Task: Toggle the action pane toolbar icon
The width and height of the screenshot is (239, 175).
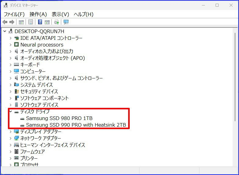Action: (x=47, y=22)
